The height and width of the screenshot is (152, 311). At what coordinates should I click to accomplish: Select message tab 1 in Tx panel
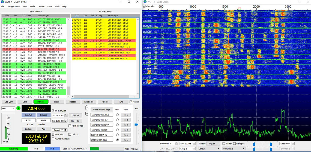[x=87, y=108]
